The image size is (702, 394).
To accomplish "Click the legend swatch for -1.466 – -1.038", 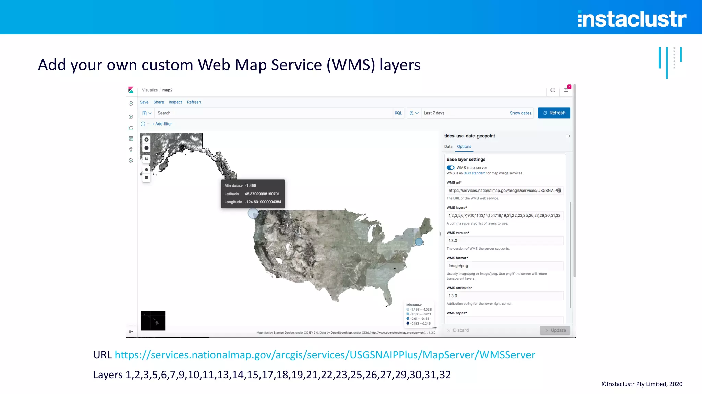I will point(408,310).
